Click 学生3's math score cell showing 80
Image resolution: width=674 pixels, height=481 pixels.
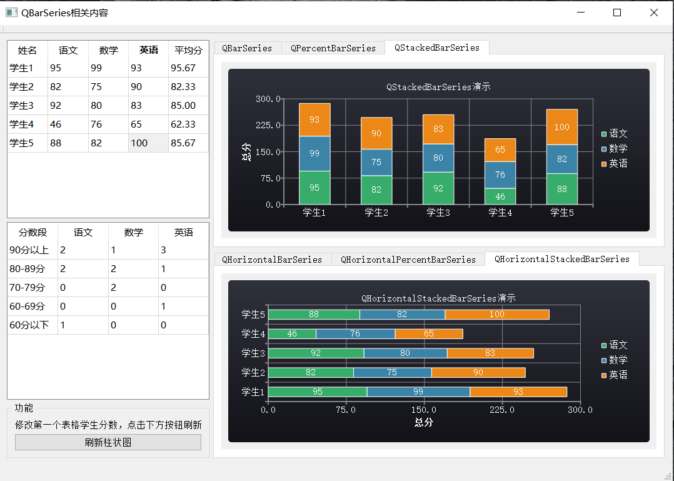[108, 105]
